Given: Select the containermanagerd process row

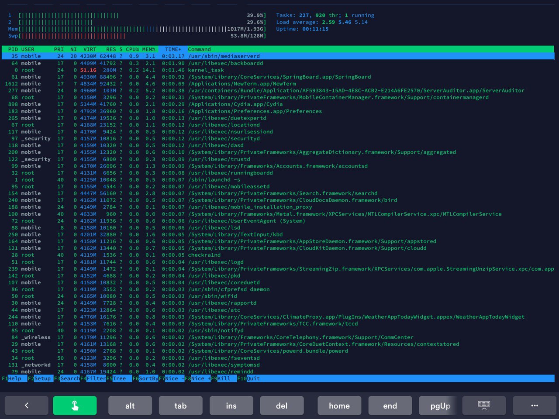Looking at the screenshot, I should 278,97.
